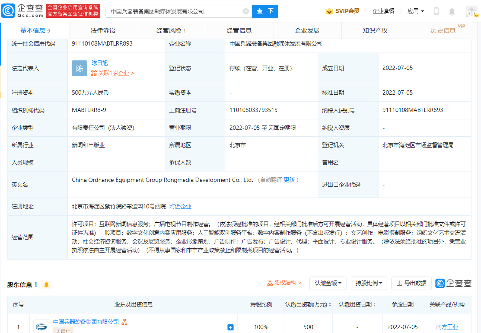The image size is (481, 333).
Task: Click the user avatar in the header
Action: click(x=472, y=11)
